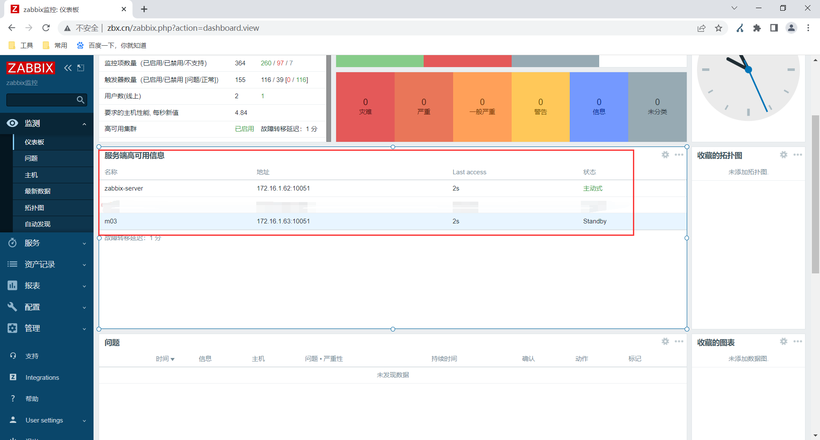Click address 172.16.1.63:10051

283,221
